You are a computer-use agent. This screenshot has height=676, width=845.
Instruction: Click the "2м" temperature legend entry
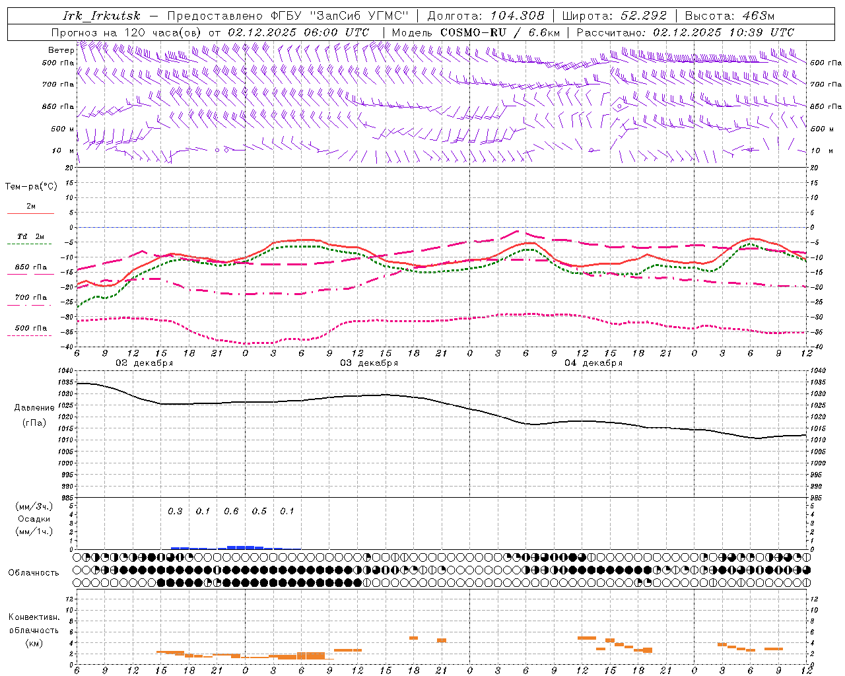(31, 207)
